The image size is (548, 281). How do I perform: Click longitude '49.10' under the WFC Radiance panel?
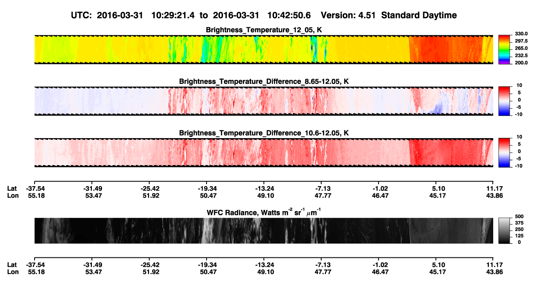pyautogui.click(x=265, y=272)
